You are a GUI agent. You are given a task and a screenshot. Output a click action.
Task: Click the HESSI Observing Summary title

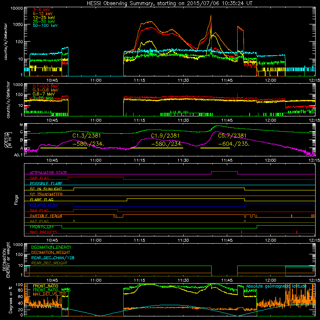pyautogui.click(x=169, y=4)
